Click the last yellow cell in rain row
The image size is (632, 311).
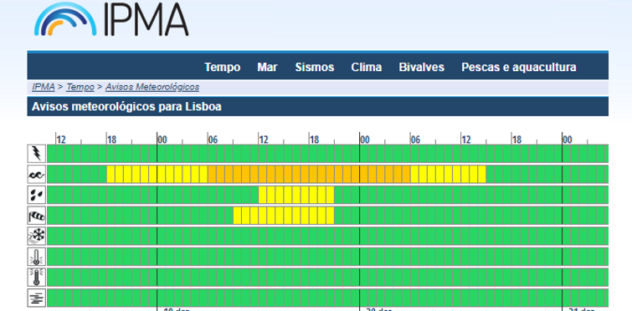330,195
